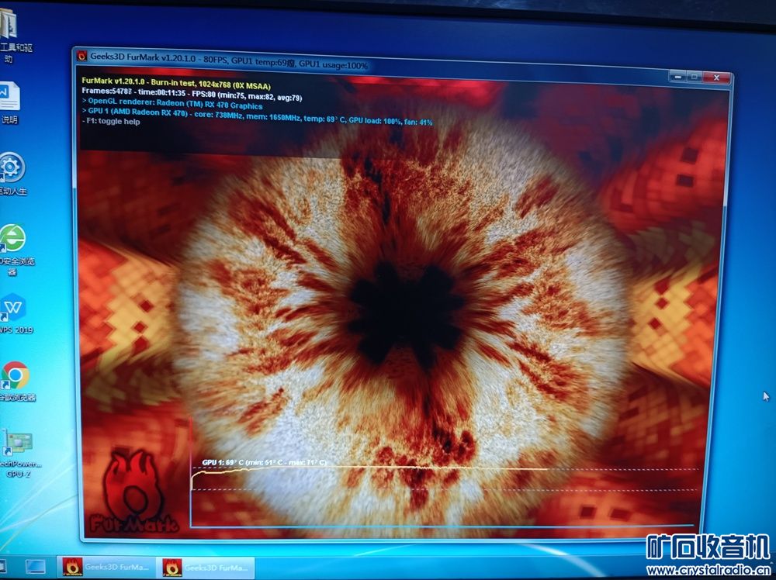Viewport: 776px width, 580px height.
Task: Select the 说明 document icon on the desktop
Action: pyautogui.click(x=9, y=103)
